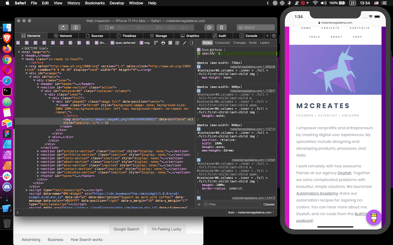Reload the inspected page
This screenshot has height=245, width=393.
pyautogui.click(x=63, y=28)
